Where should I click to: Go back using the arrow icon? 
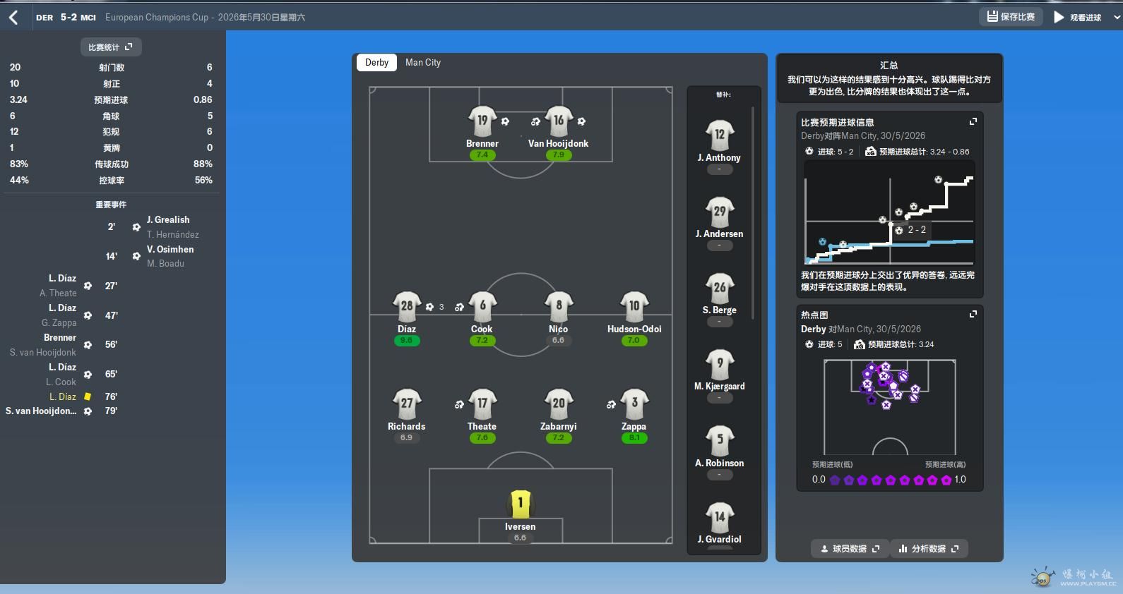13,17
